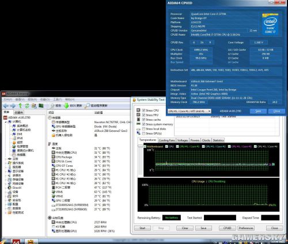The height and width of the screenshot is (244, 288).
Task: Click the driver update magnifier icon
Action: coord(87,105)
